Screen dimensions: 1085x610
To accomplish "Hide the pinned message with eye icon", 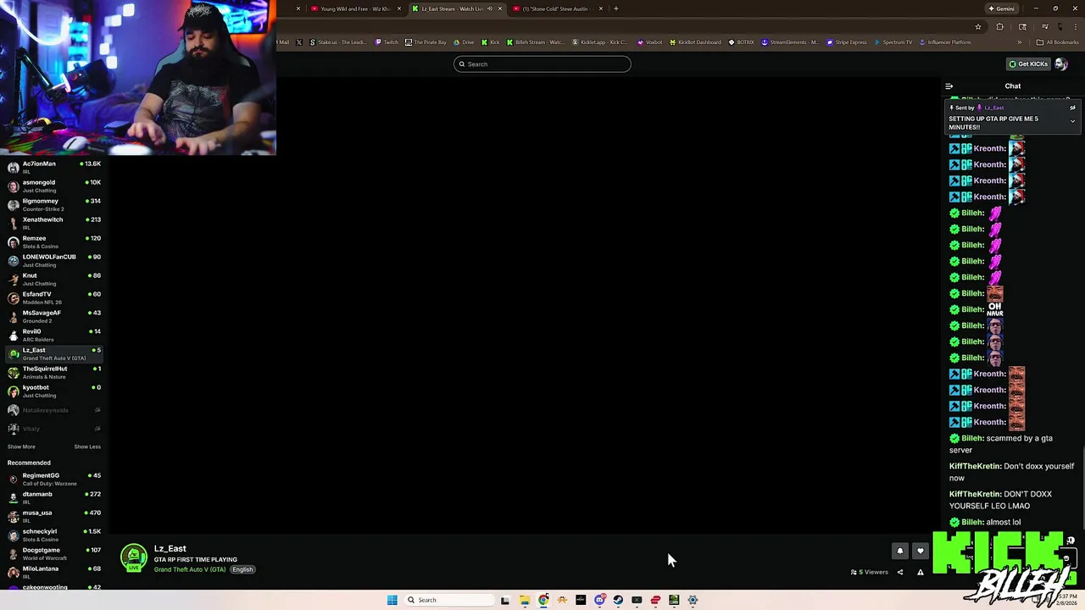I will tap(1072, 108).
